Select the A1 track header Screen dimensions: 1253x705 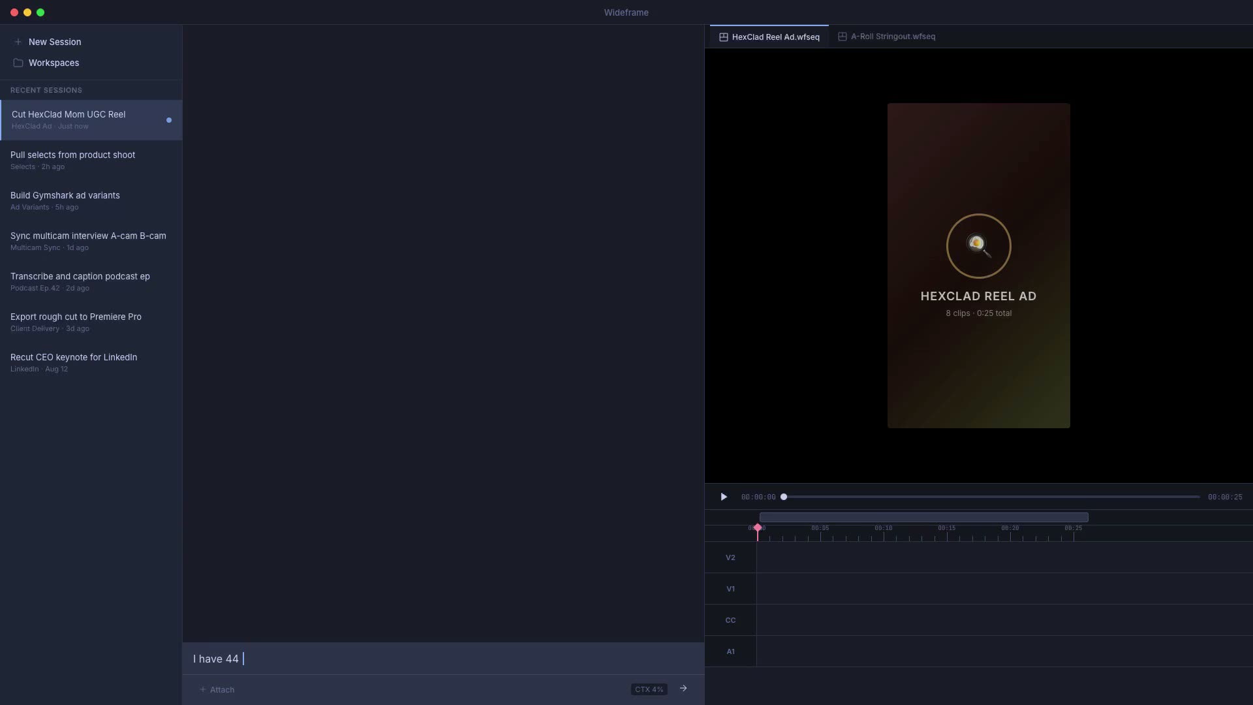[730, 651]
